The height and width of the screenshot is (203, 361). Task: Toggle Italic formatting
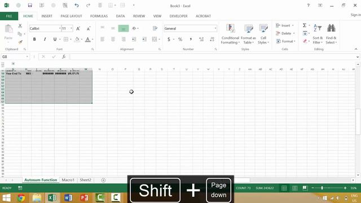[45, 39]
